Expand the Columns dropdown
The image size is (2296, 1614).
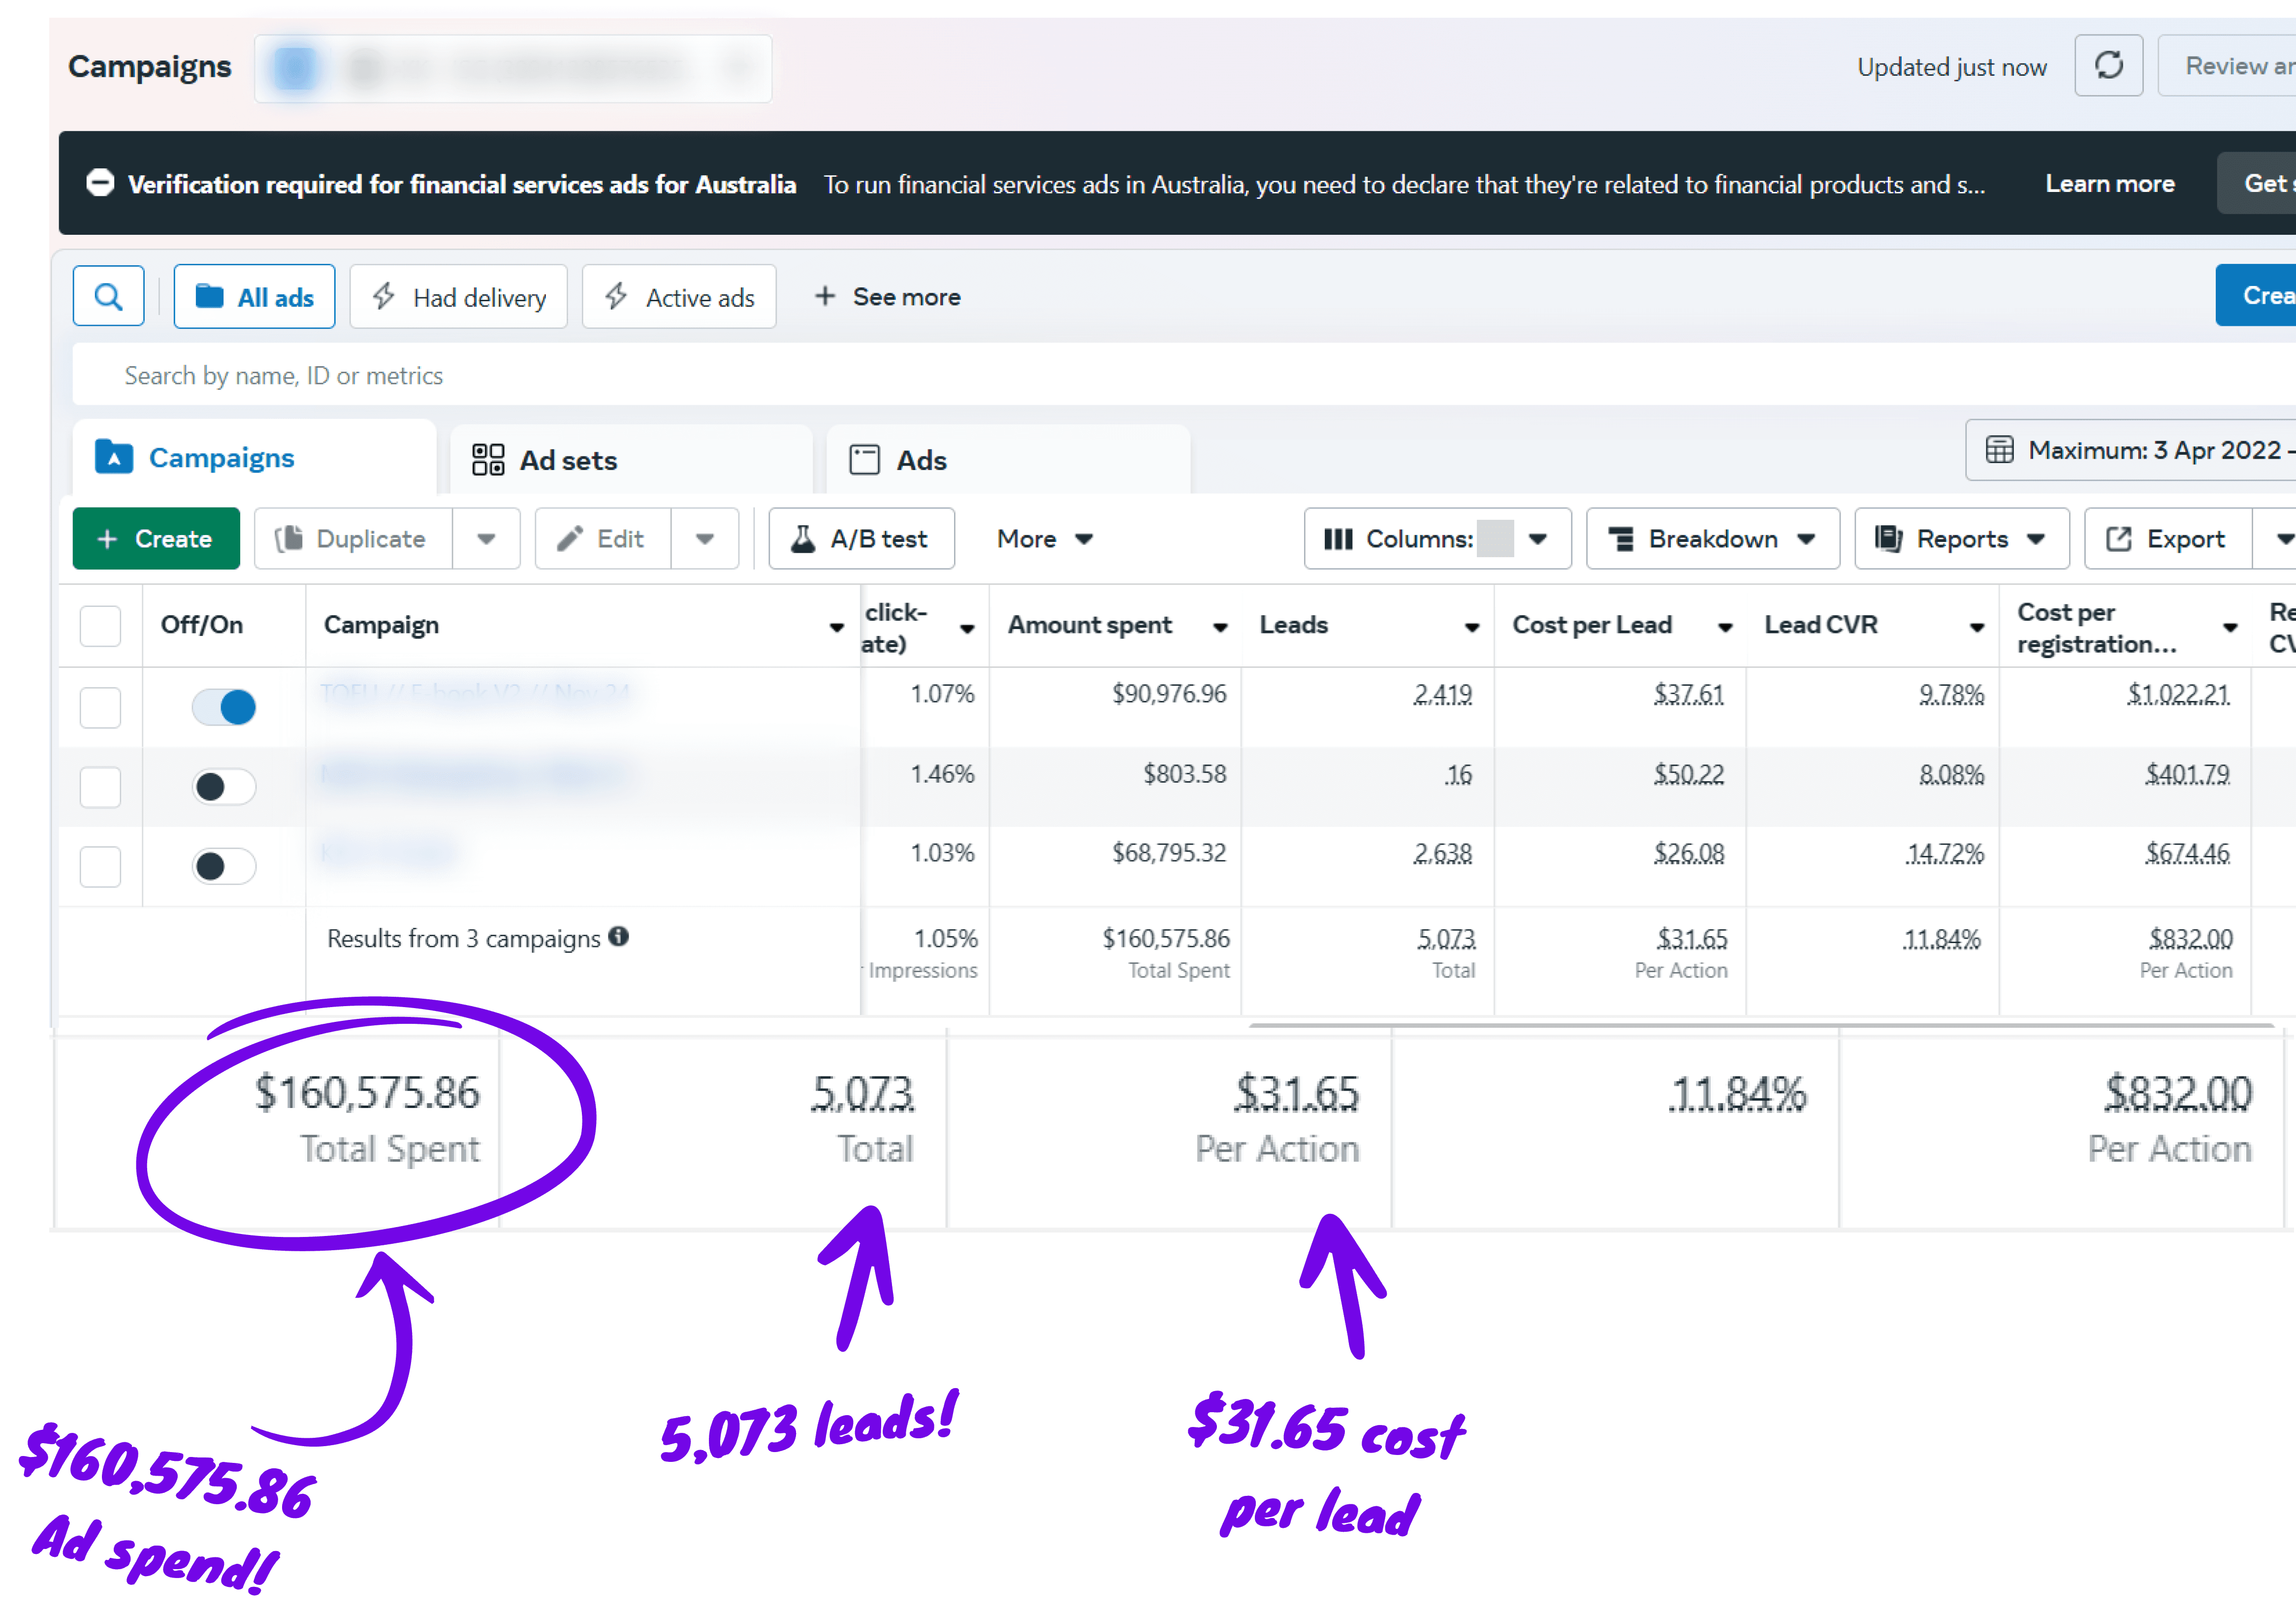(x=1437, y=539)
